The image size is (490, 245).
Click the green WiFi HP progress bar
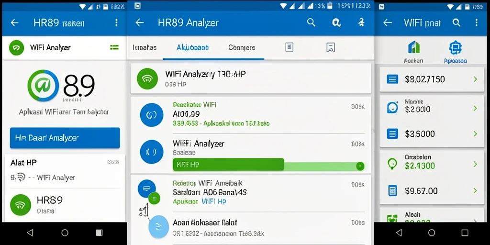coord(228,165)
